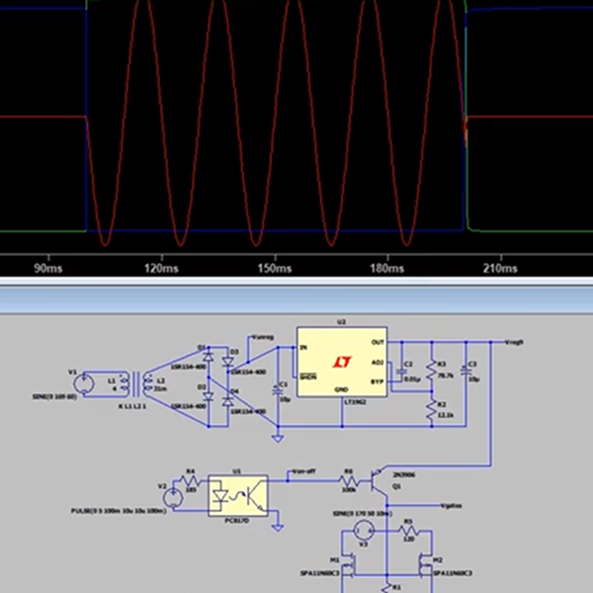This screenshot has height=593, width=593.
Task: Select resistor R5 symbol
Action: click(408, 531)
